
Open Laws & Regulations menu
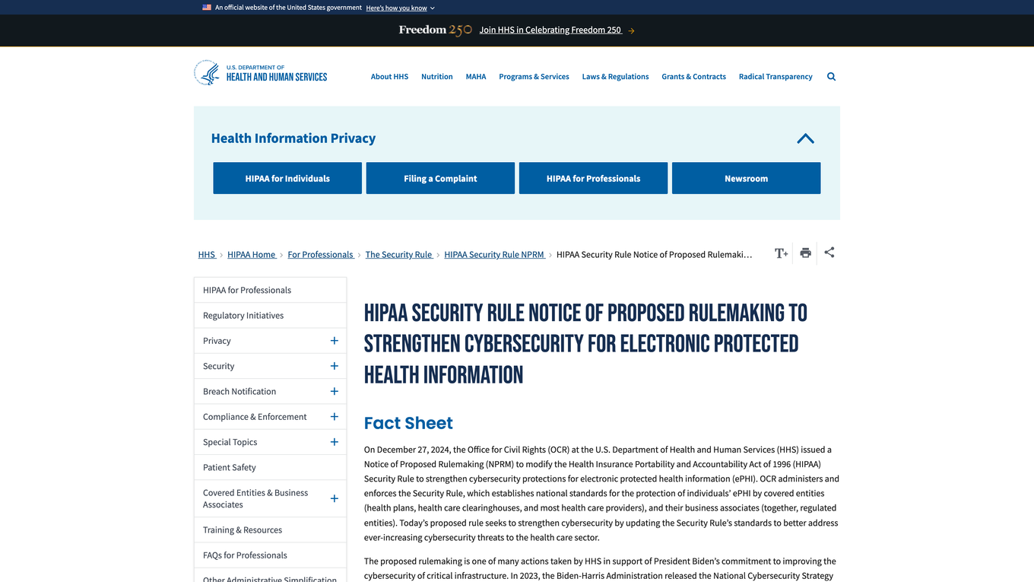tap(615, 77)
